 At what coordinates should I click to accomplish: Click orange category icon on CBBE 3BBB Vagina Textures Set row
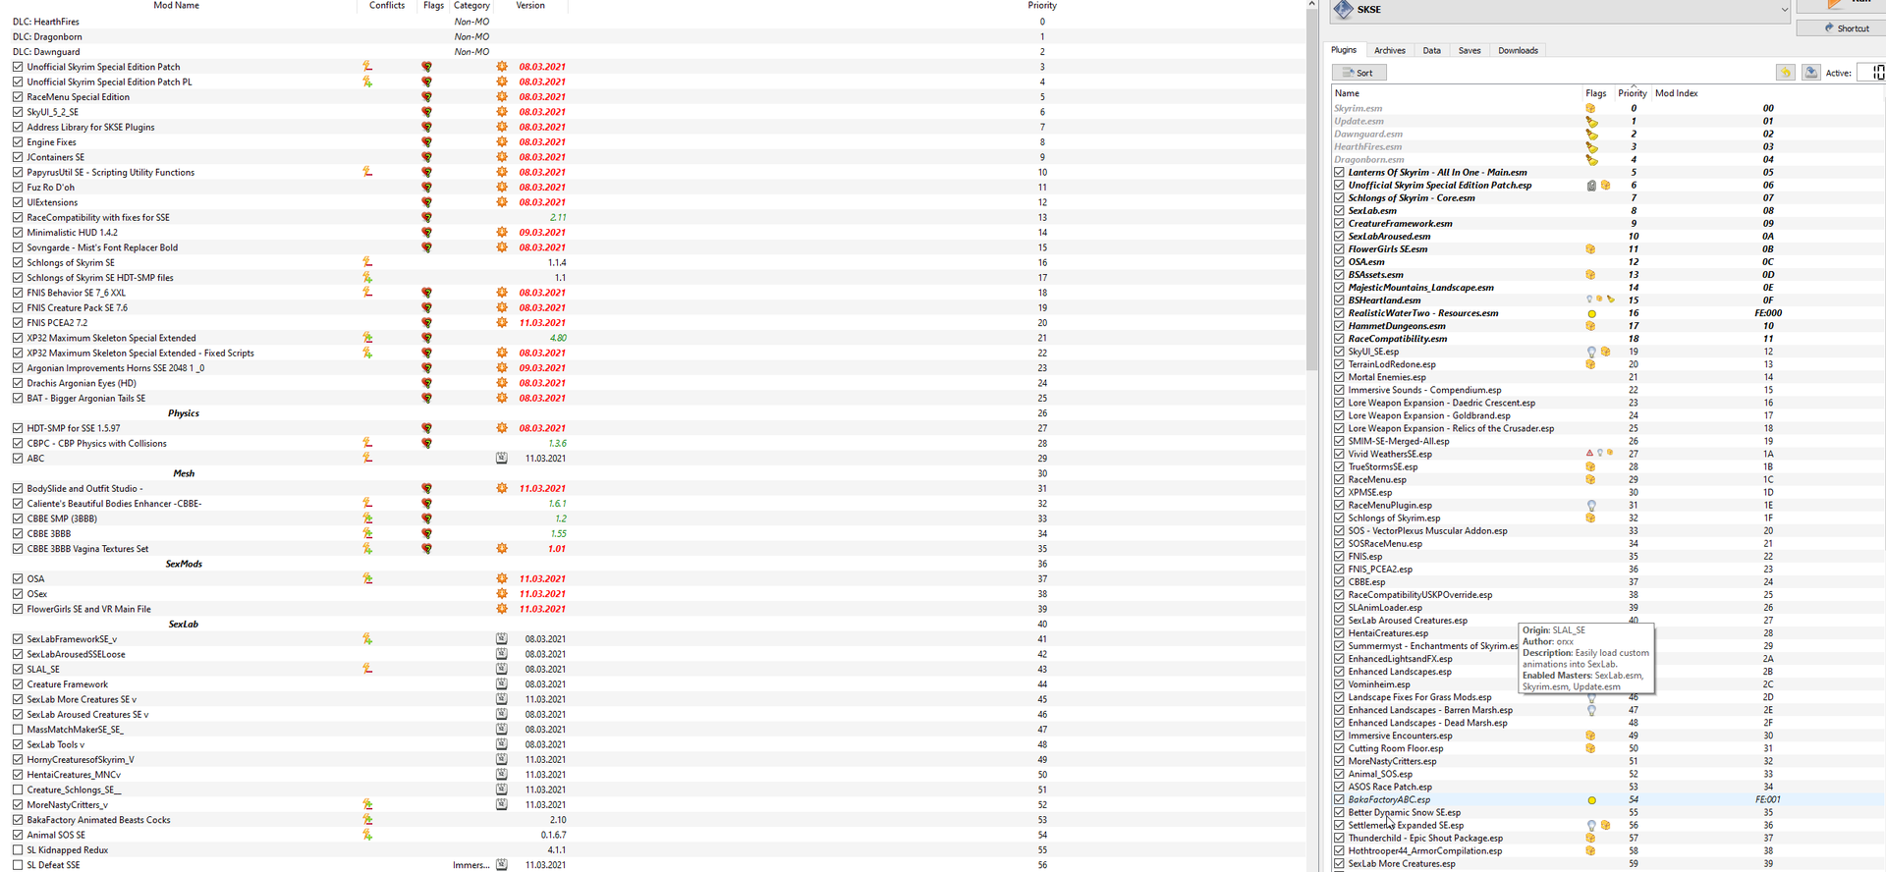coord(502,549)
